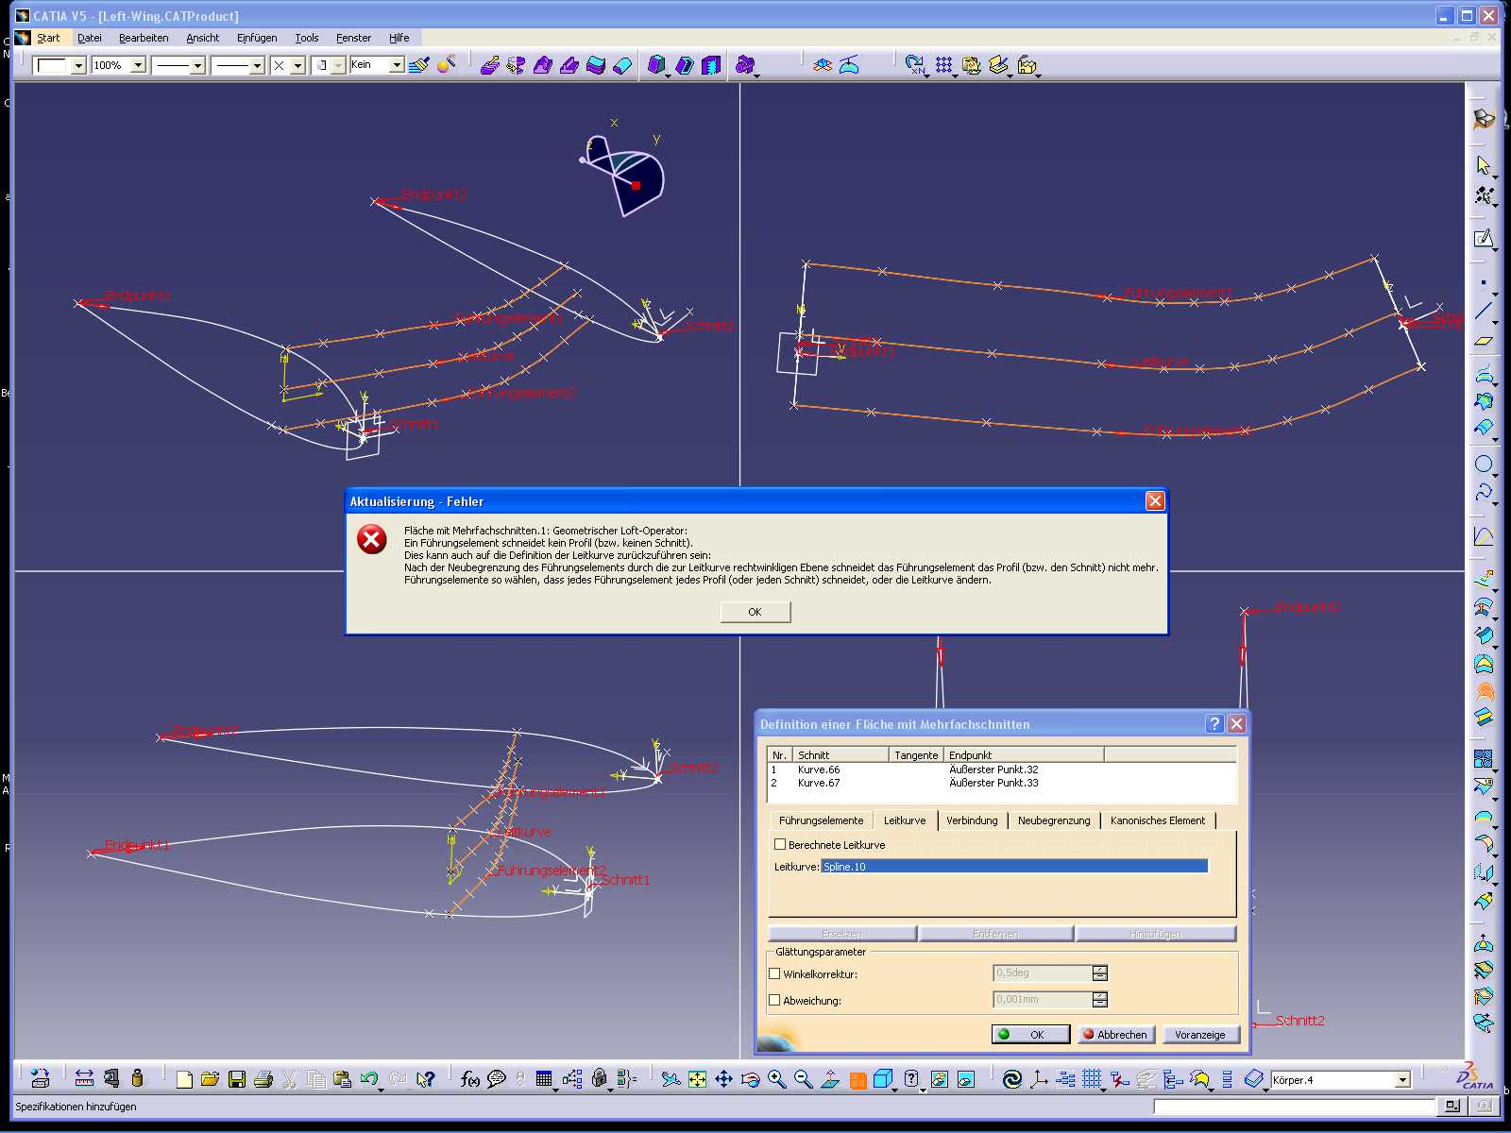Open the line type dropdown
1511x1133 pixels.
pyautogui.click(x=257, y=65)
